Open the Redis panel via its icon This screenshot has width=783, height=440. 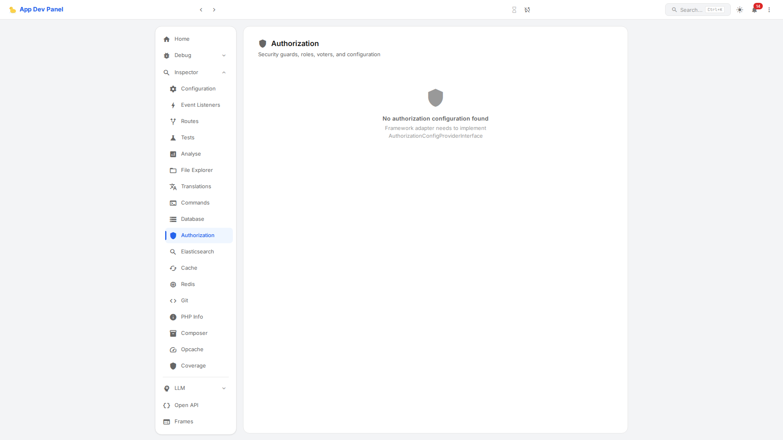point(173,284)
